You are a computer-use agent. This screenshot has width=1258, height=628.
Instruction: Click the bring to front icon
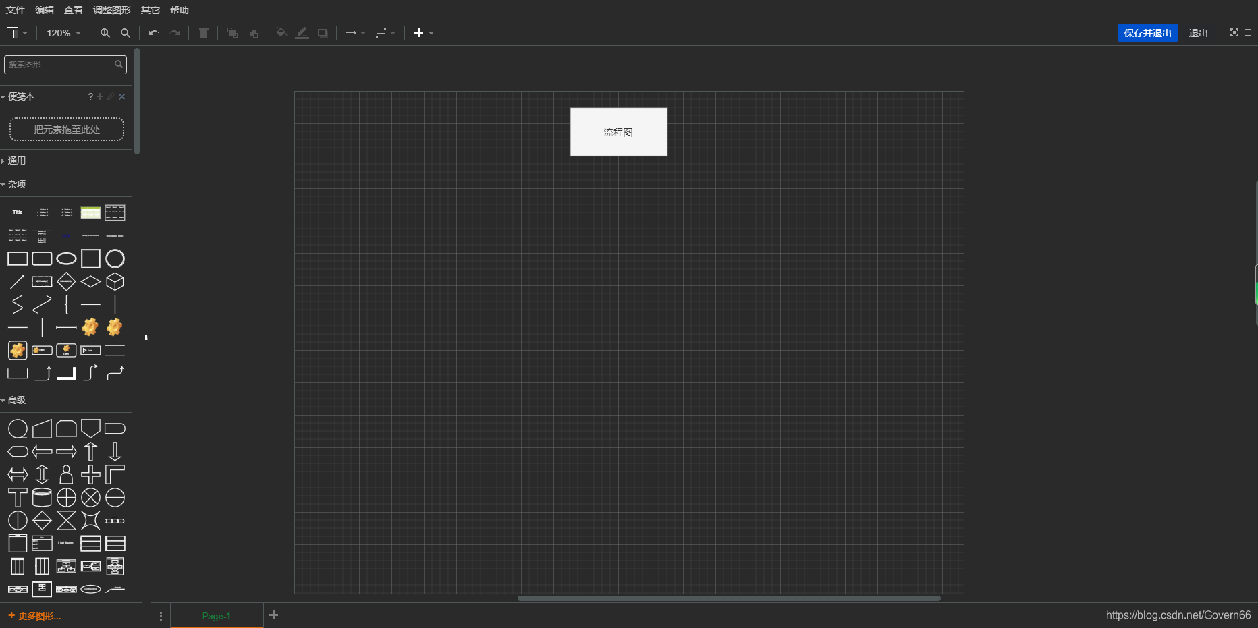coord(232,33)
